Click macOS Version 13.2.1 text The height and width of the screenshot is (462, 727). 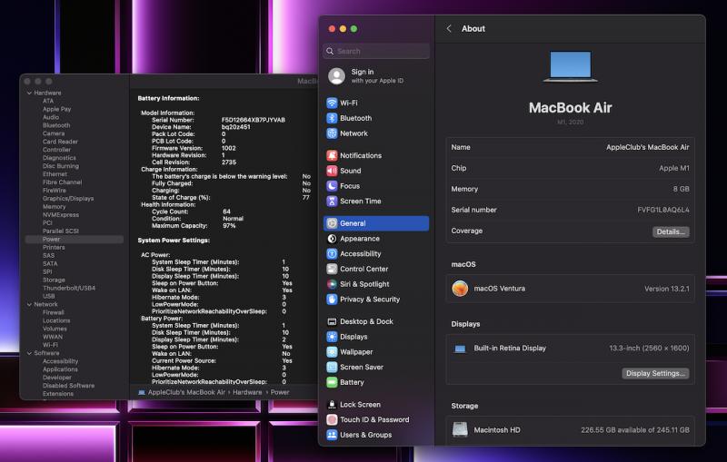point(667,289)
